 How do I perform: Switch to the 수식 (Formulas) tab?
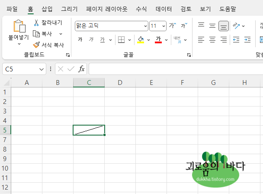point(141,9)
